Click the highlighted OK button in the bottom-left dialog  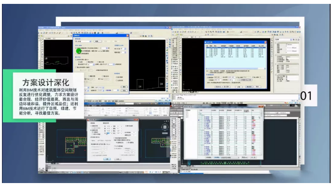pyautogui.click(x=107, y=159)
